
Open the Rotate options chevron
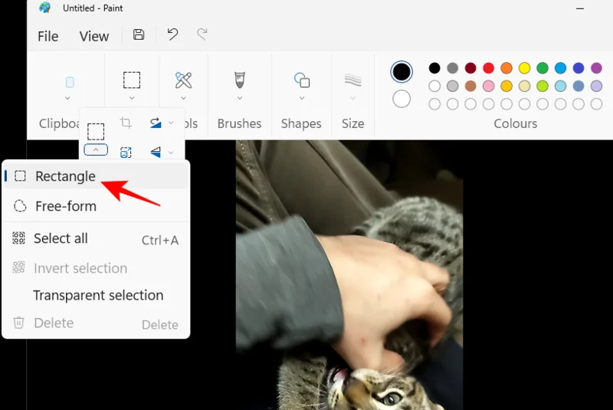[x=171, y=123]
